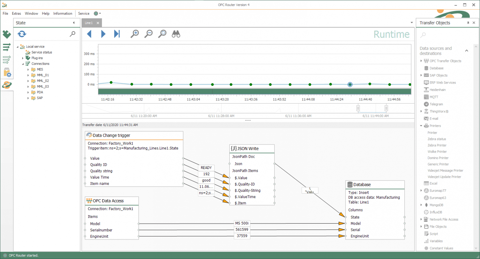The width and height of the screenshot is (480, 259).
Task: Switch to the Line1 tab
Action: click(x=89, y=23)
